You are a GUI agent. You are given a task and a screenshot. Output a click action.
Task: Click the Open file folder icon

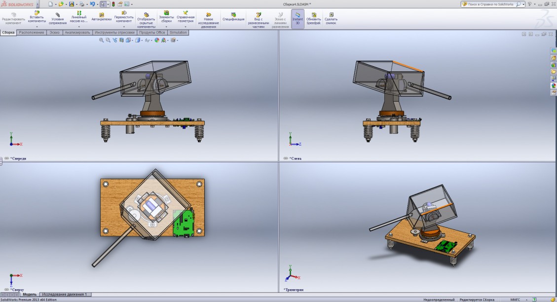(x=61, y=4)
